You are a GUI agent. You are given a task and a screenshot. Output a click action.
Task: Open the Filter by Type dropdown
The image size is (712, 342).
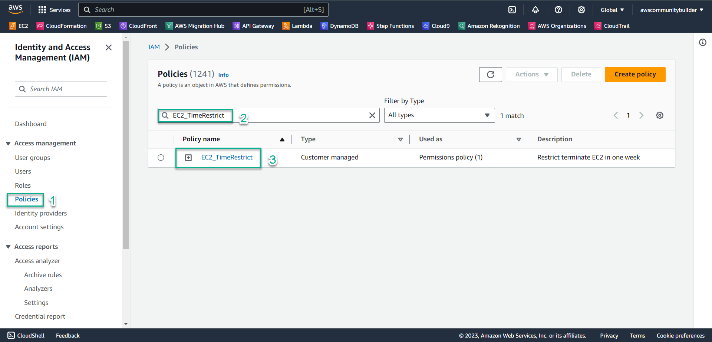click(x=439, y=115)
